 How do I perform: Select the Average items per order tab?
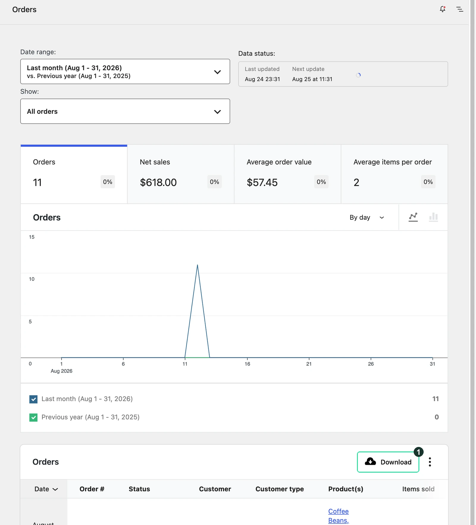(x=394, y=174)
